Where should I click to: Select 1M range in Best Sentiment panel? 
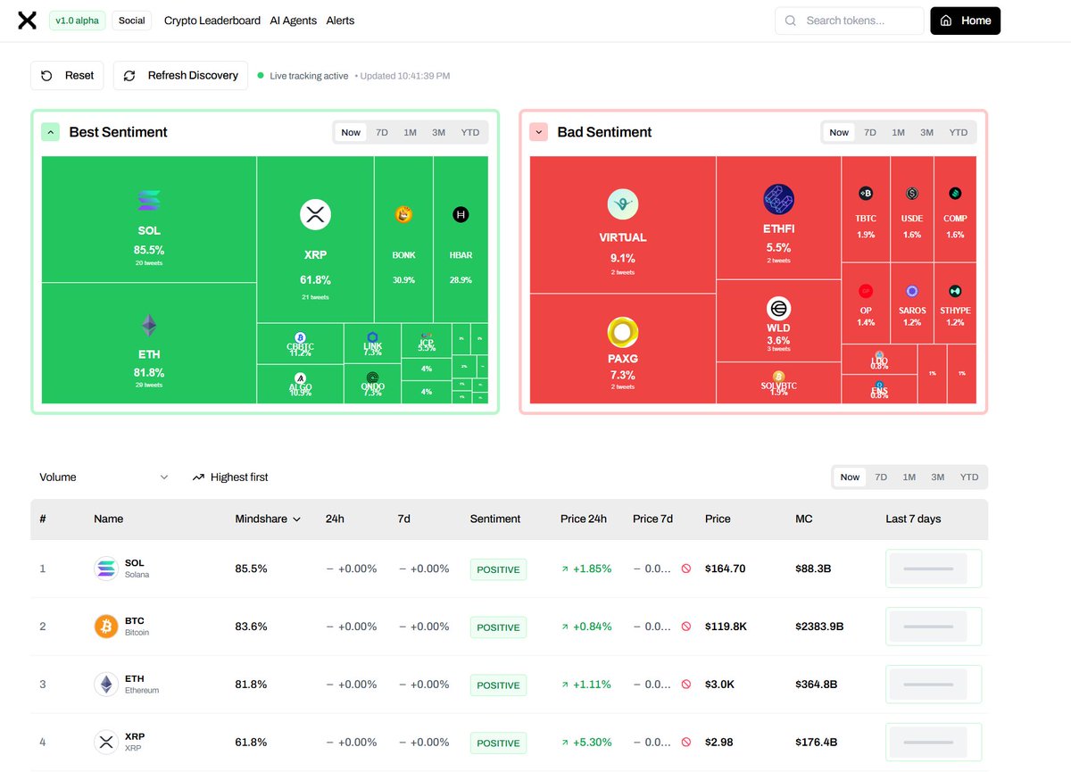pyautogui.click(x=410, y=132)
